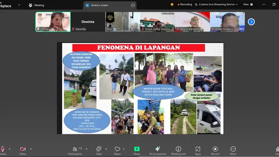279x157 pixels.
Task: Expand the arrow next to Participants
Action: [86, 149]
